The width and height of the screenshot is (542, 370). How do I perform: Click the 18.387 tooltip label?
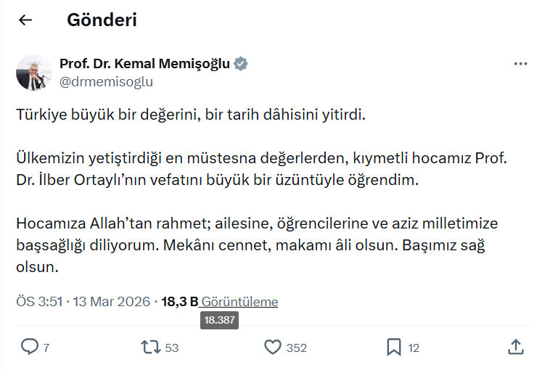219,320
